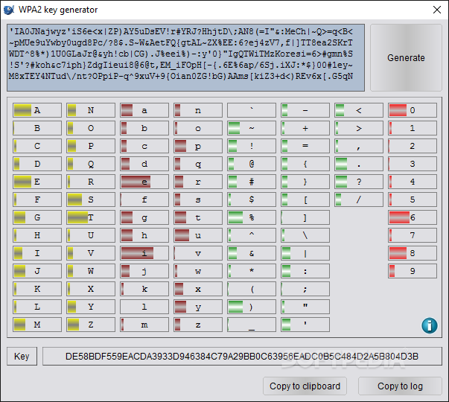Click the lowercase d frequency bar
The width and height of the screenshot is (449, 402).
(x=144, y=164)
